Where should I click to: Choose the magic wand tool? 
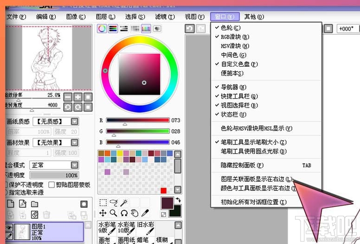(124, 203)
